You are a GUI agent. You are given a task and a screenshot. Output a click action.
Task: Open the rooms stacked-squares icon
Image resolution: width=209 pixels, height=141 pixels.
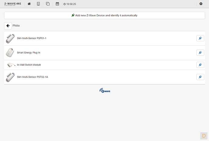point(48,4)
